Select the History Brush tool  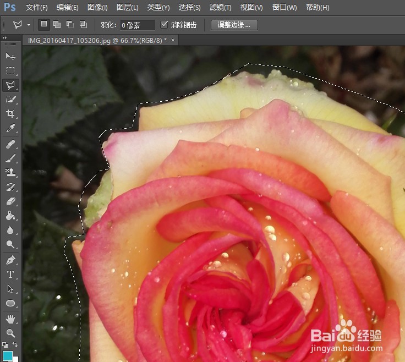(x=10, y=187)
